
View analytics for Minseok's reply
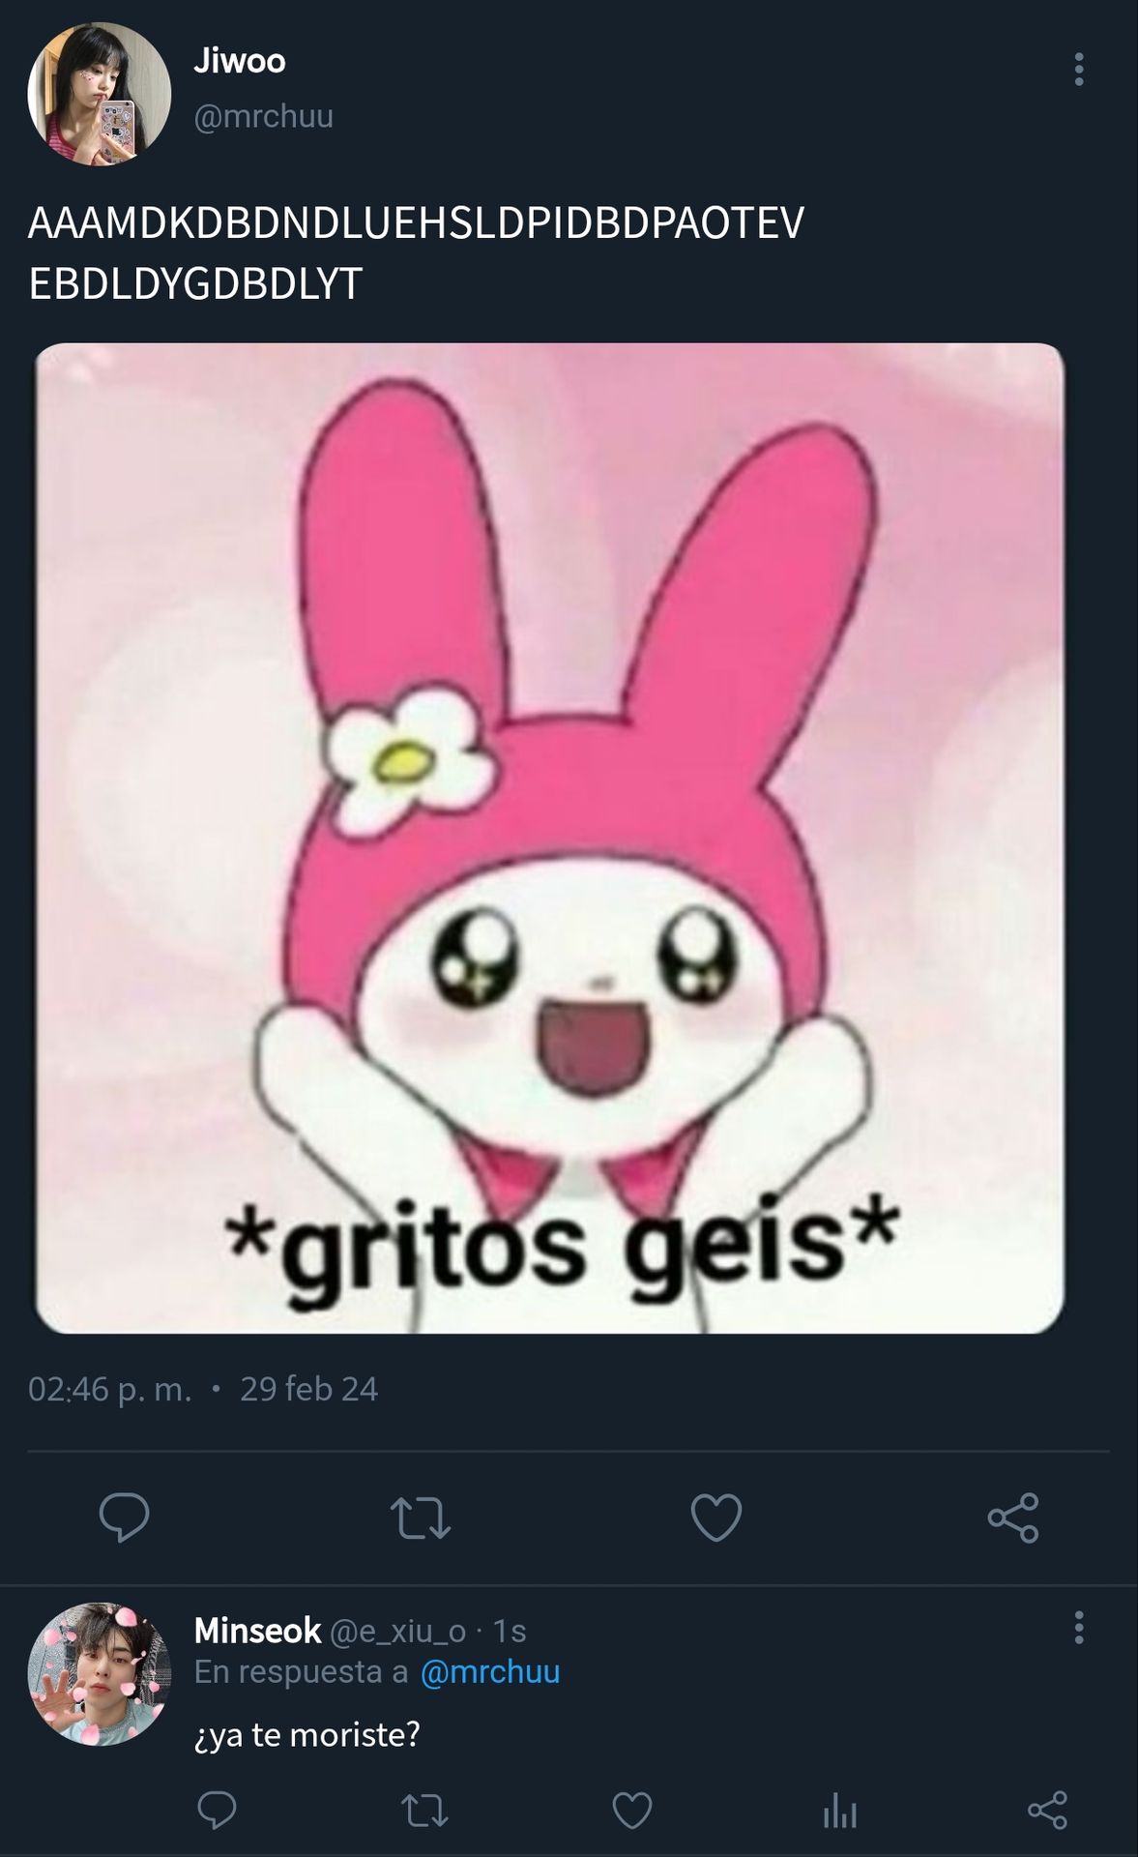click(x=840, y=1811)
